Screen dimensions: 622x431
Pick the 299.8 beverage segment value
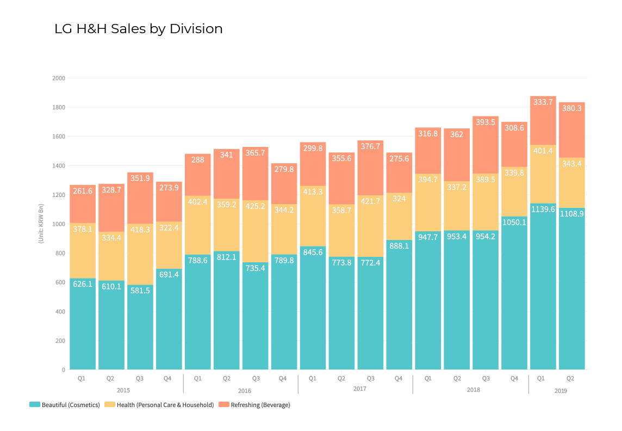313,149
